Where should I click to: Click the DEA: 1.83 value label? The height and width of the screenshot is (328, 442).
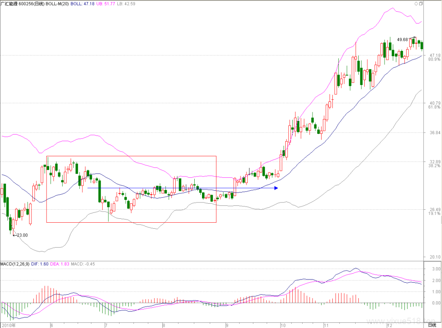(x=60, y=264)
